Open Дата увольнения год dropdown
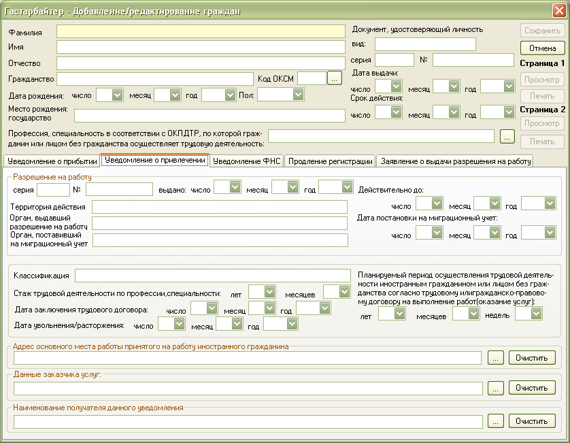The height and width of the screenshot is (443, 570). [x=292, y=324]
